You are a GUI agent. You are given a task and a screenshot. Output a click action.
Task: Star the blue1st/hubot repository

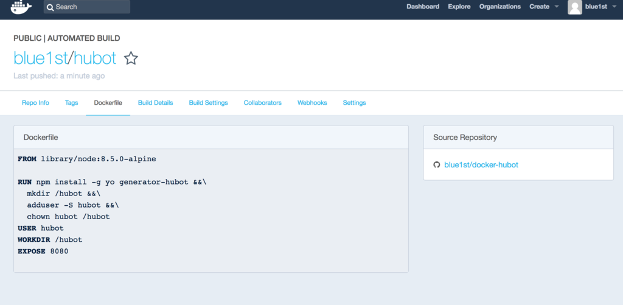click(131, 58)
